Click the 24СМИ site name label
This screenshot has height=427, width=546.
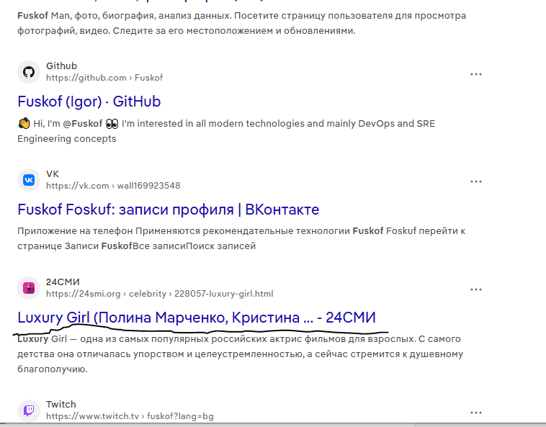(63, 282)
